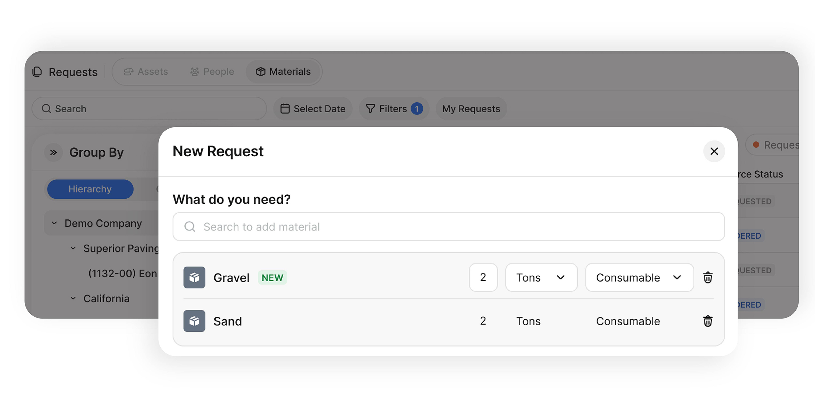Screen dimensions: 815x407
Task: Click the Search to add material field
Action: [x=449, y=227]
